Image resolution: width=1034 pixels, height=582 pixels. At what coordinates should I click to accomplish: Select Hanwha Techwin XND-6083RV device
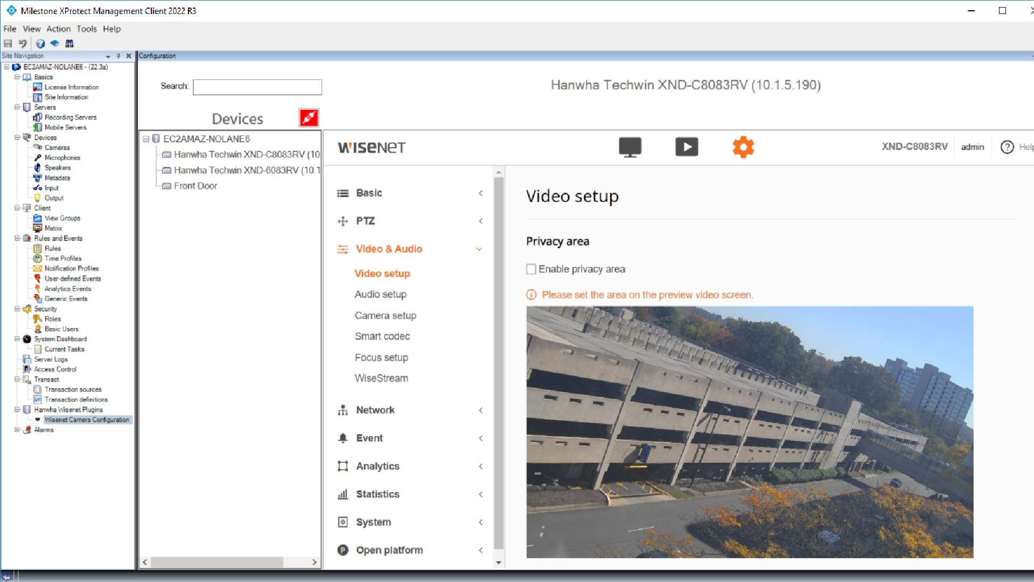(x=247, y=170)
